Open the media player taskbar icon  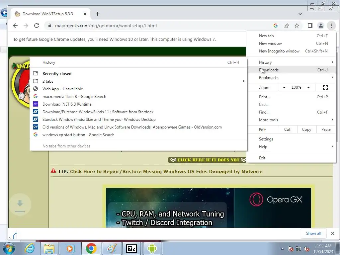[x=70, y=248]
